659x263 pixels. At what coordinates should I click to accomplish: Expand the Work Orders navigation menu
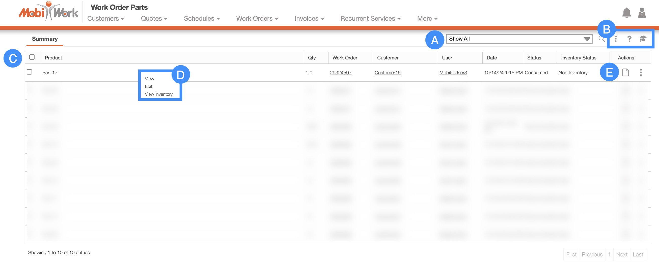click(257, 19)
